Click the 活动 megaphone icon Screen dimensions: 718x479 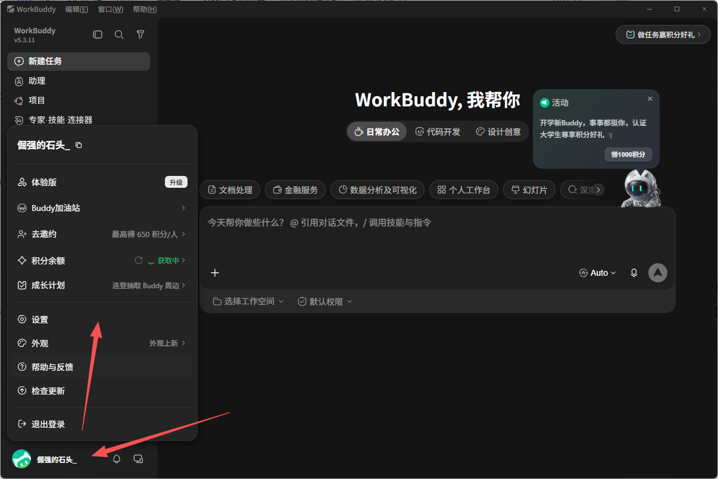(544, 103)
